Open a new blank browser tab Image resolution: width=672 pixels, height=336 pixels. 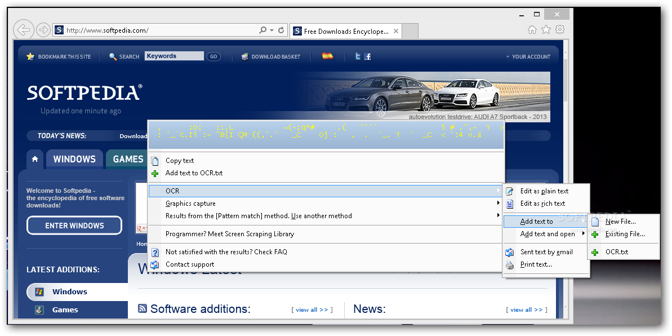click(x=410, y=32)
